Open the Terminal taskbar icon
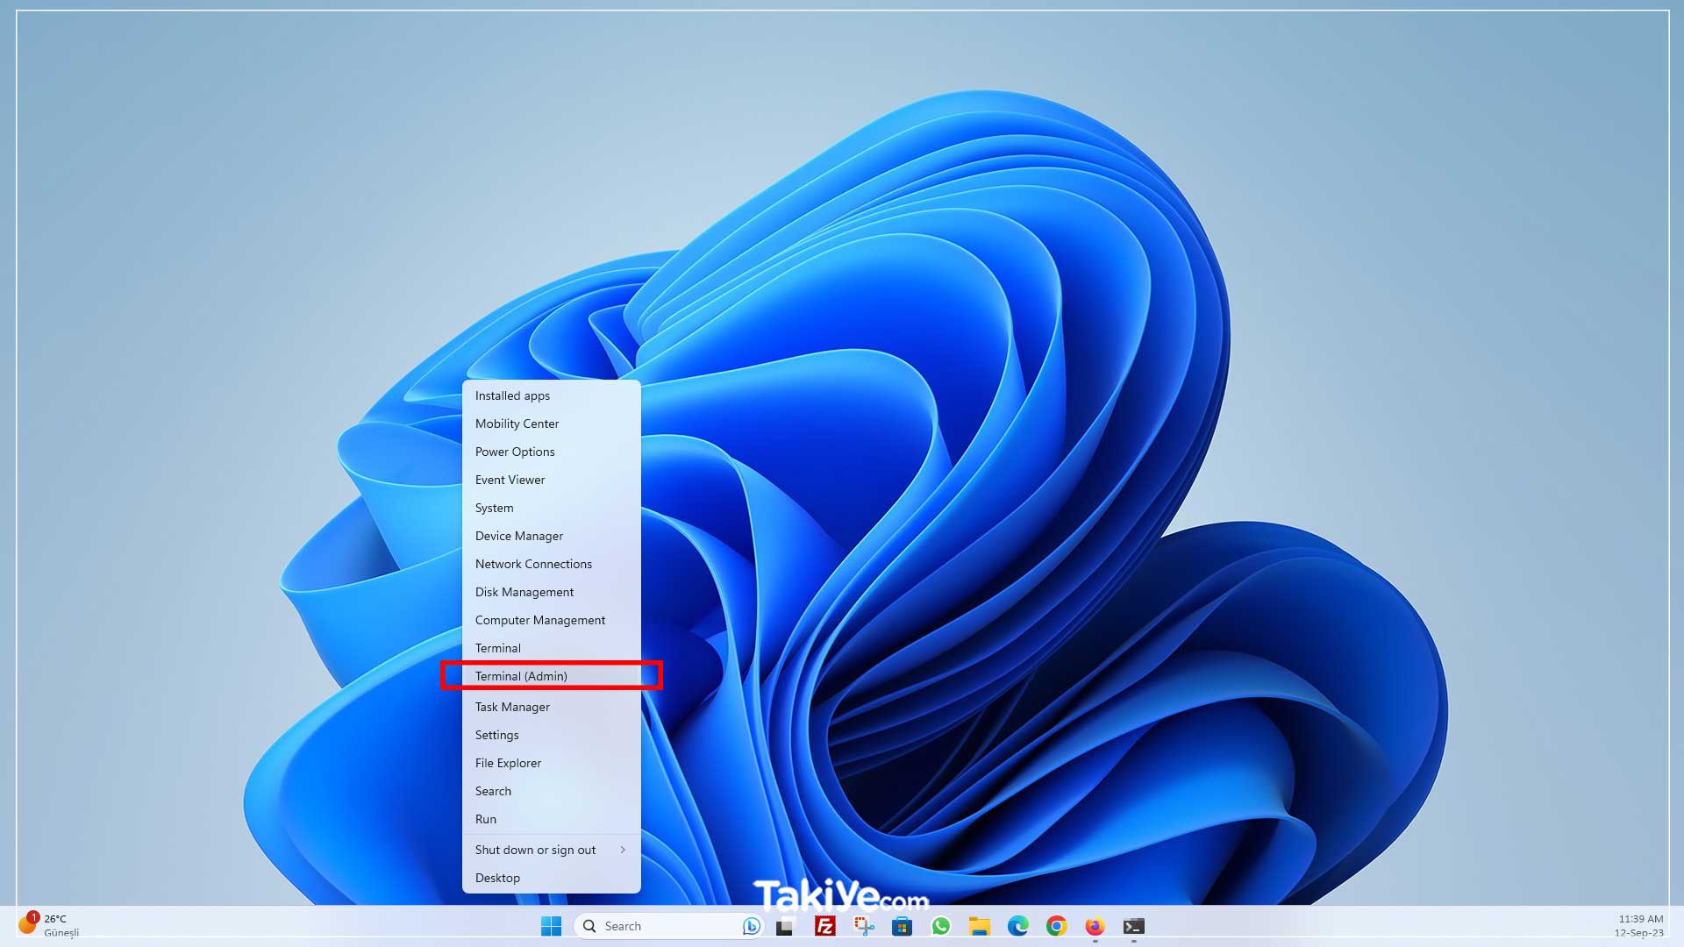The image size is (1684, 947). tap(1133, 926)
